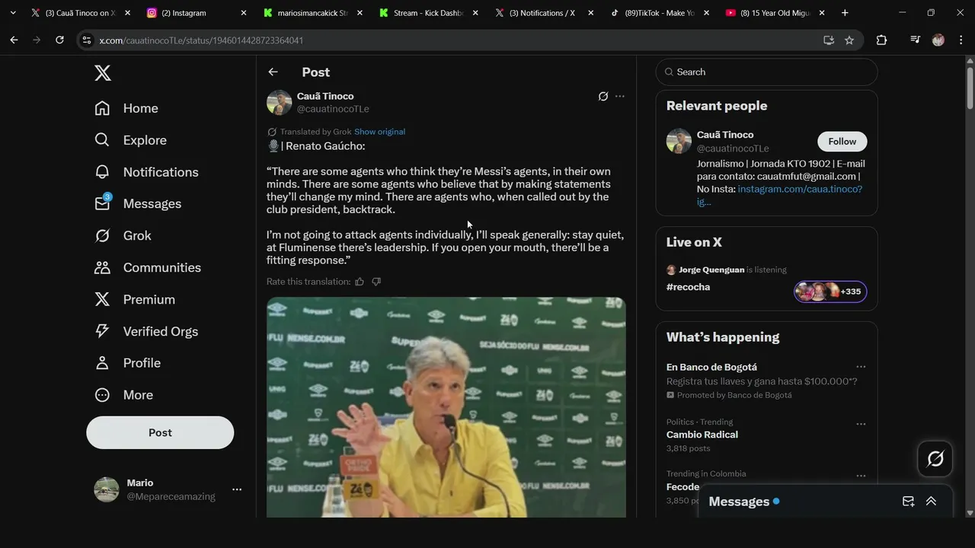Image resolution: width=975 pixels, height=548 pixels.
Task: Open Cauã Tinoco in Relevant people
Action: [x=725, y=135]
